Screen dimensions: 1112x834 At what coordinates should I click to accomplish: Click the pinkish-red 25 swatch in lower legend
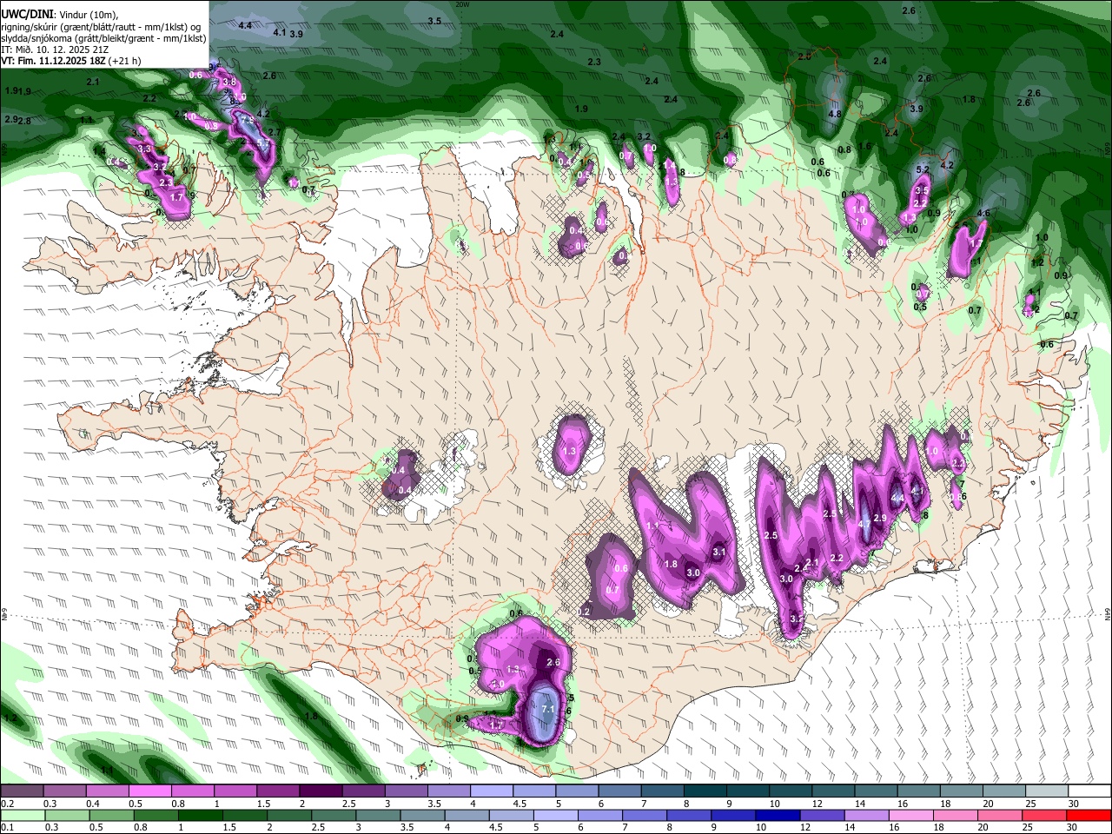coord(1044,815)
